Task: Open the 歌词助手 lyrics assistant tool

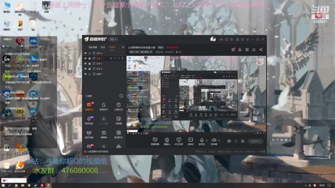Action: click(119, 135)
